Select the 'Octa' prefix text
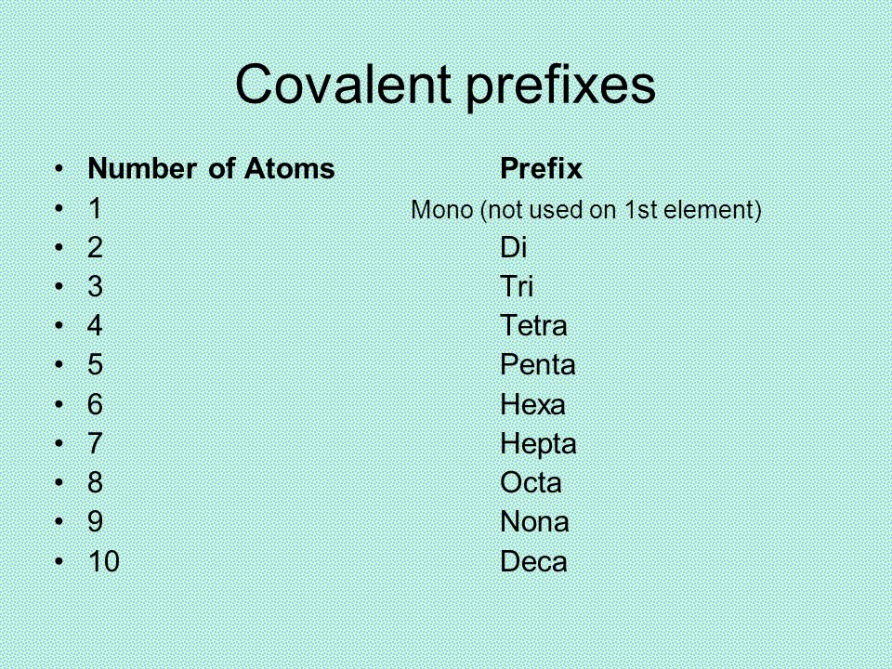 [531, 483]
